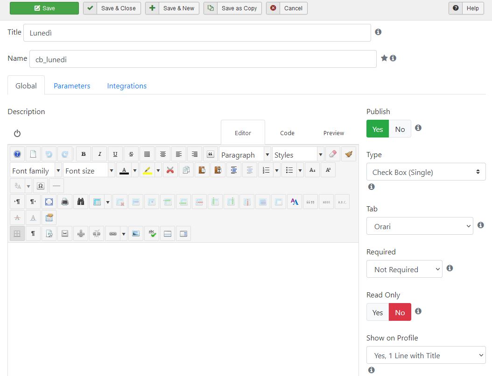Open the AA style select icon

[x=295, y=202]
